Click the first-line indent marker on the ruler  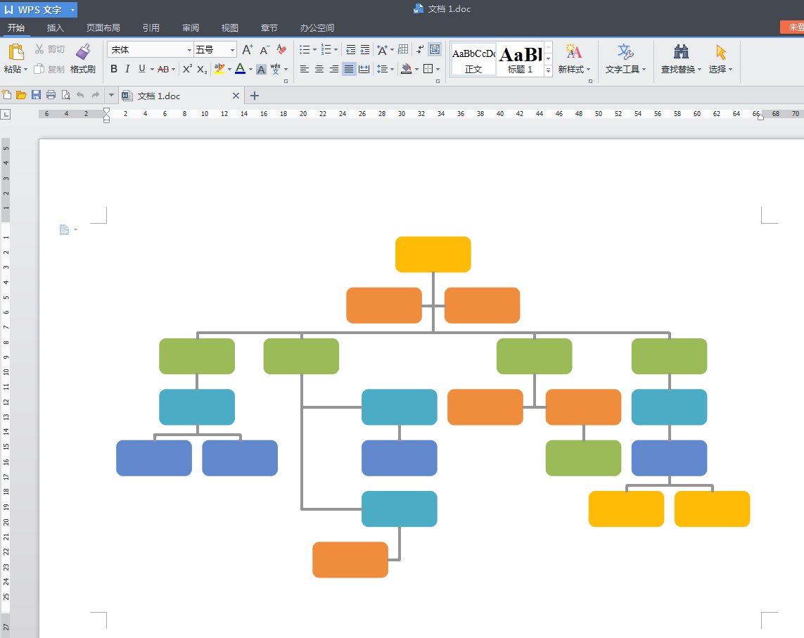(x=106, y=110)
